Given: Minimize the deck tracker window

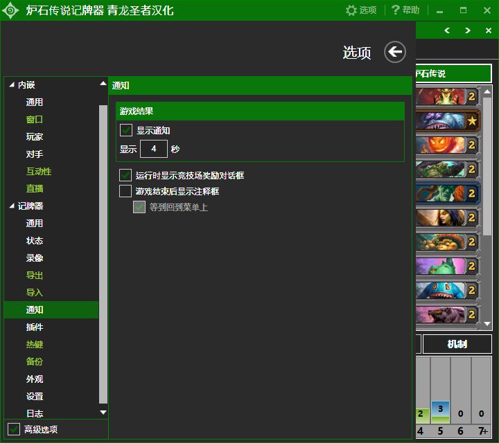Looking at the screenshot, I should 440,11.
